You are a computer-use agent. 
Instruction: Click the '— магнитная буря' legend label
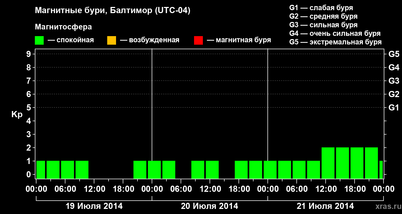(239, 40)
